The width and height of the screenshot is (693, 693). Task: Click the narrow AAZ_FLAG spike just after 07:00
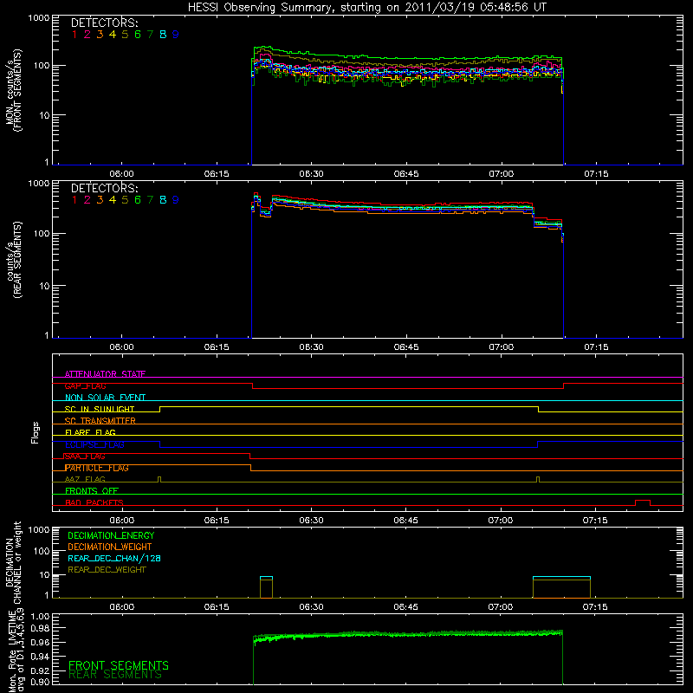point(538,480)
